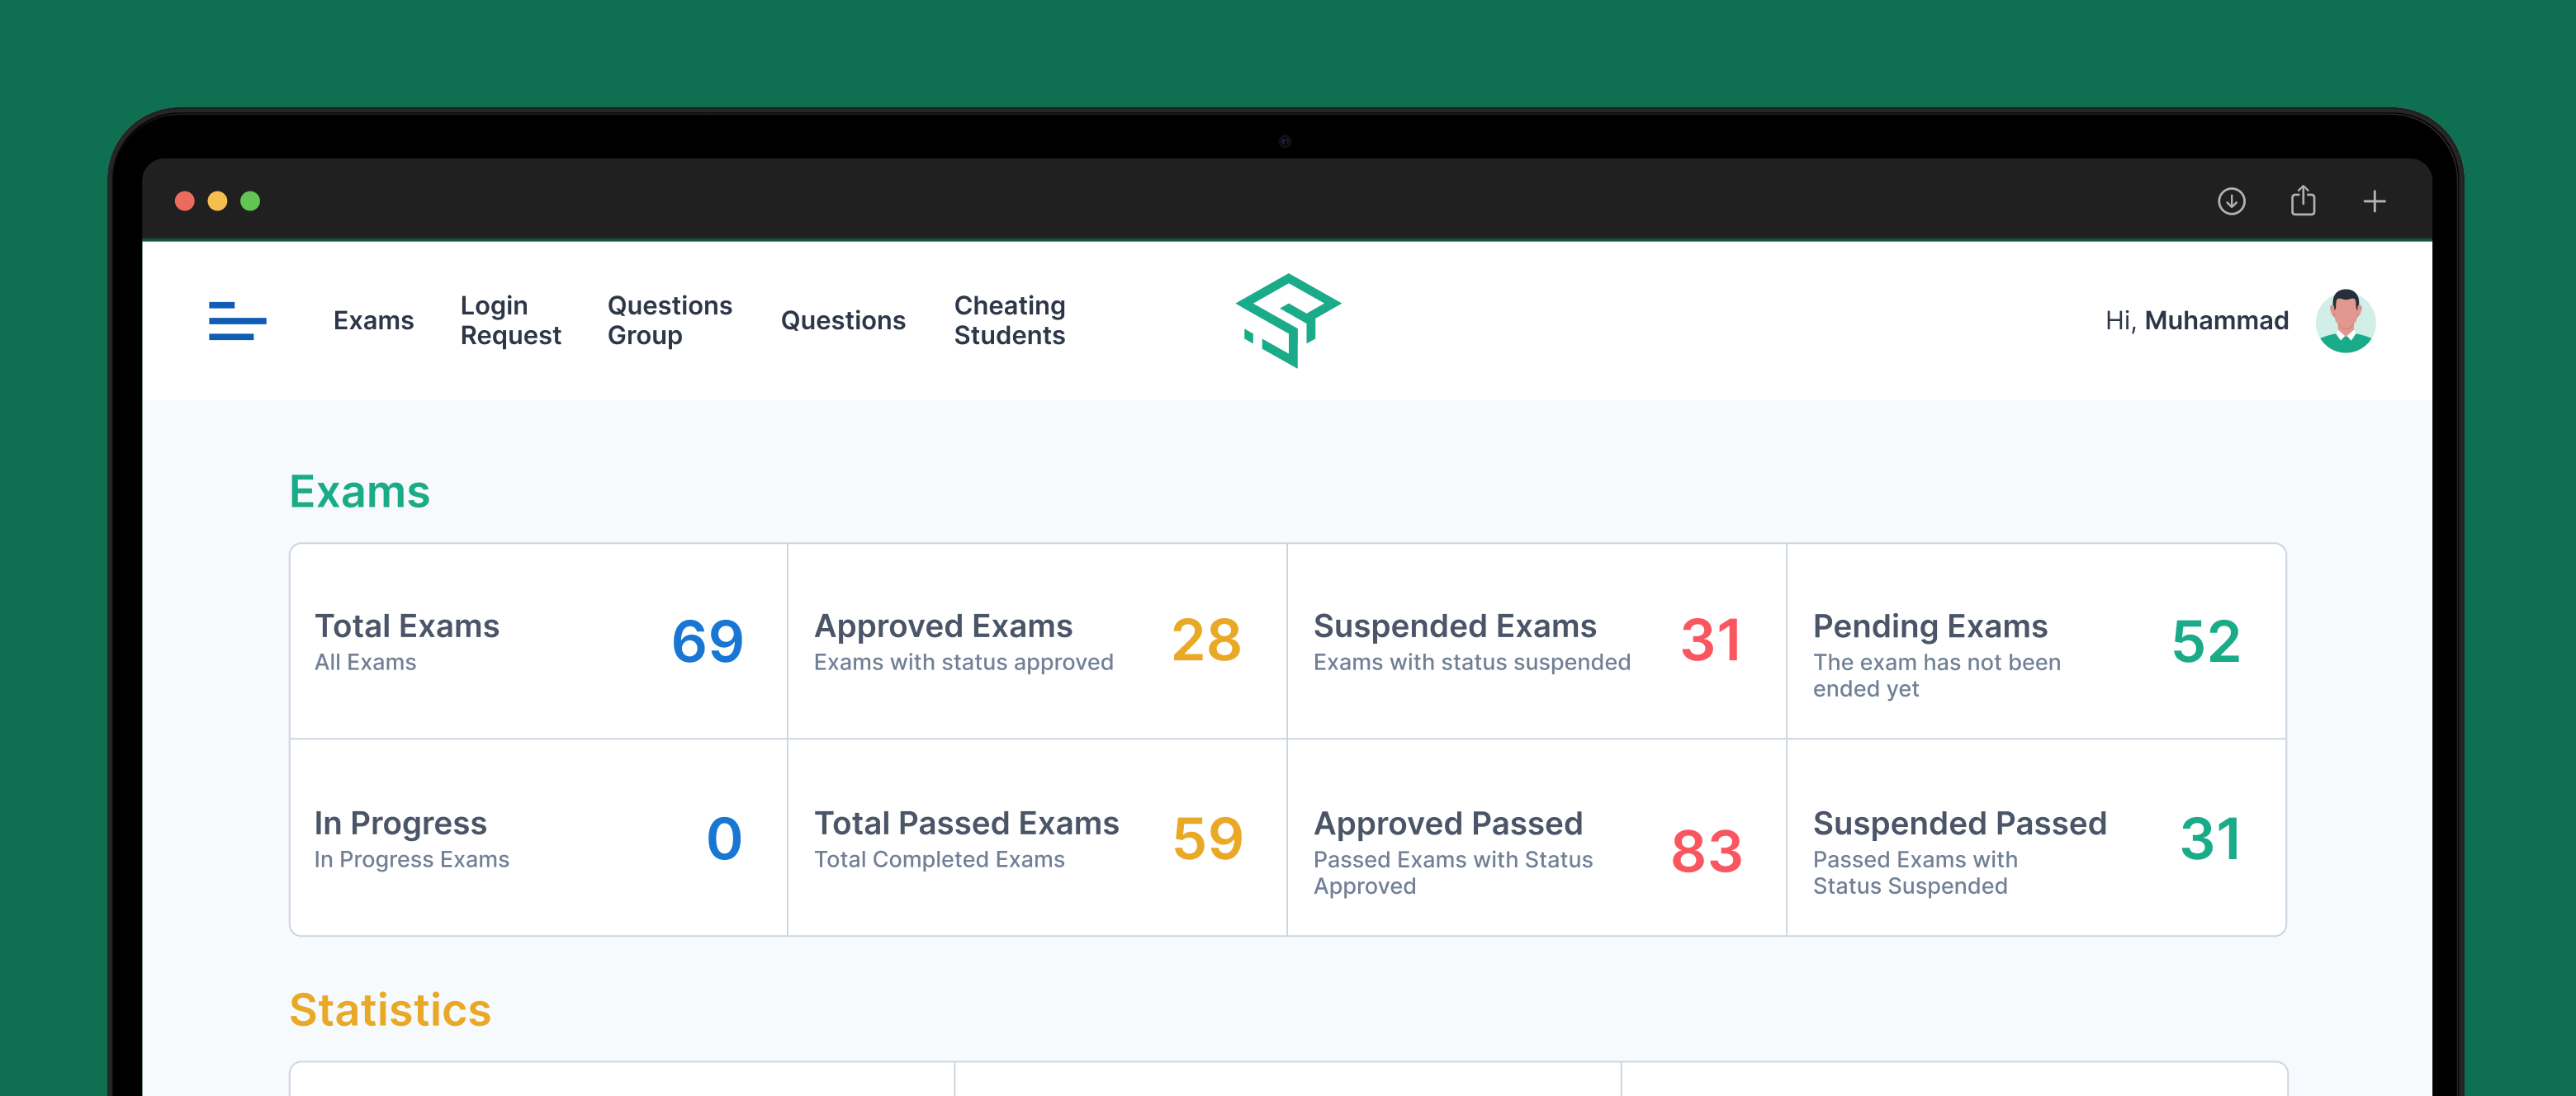The width and height of the screenshot is (2576, 1096).
Task: Go to Login Request page
Action: pos(510,321)
